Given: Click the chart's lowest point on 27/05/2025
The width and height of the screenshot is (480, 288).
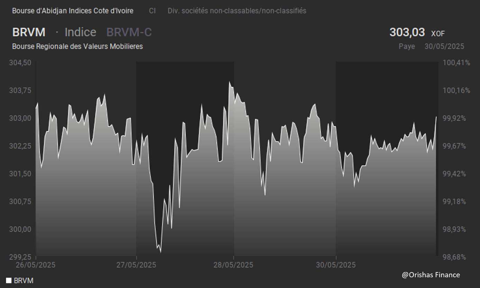Looking at the screenshot, I should tap(161, 252).
